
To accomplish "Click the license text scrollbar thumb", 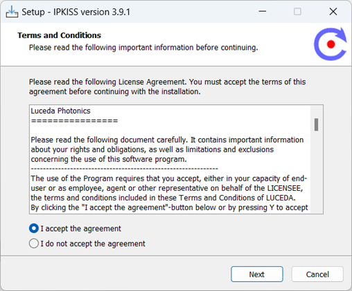I will [316, 124].
